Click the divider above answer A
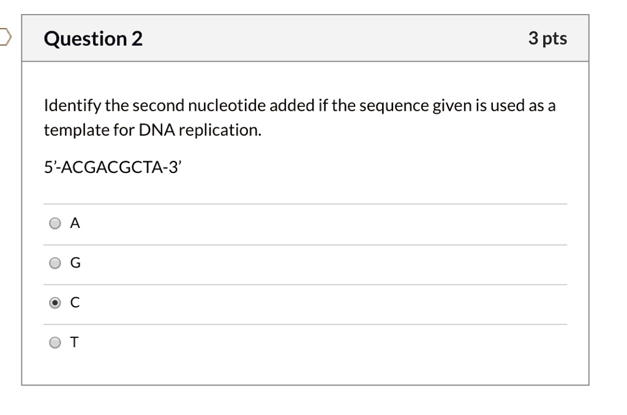 pos(306,204)
